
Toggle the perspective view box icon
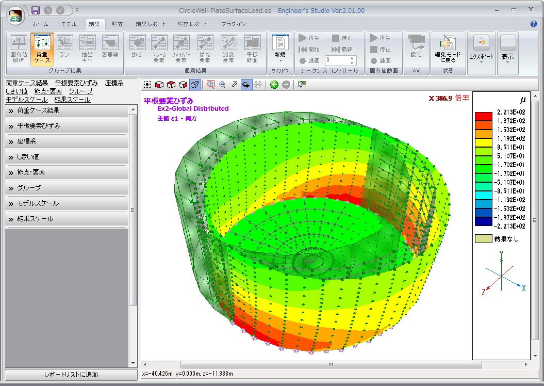click(x=195, y=85)
